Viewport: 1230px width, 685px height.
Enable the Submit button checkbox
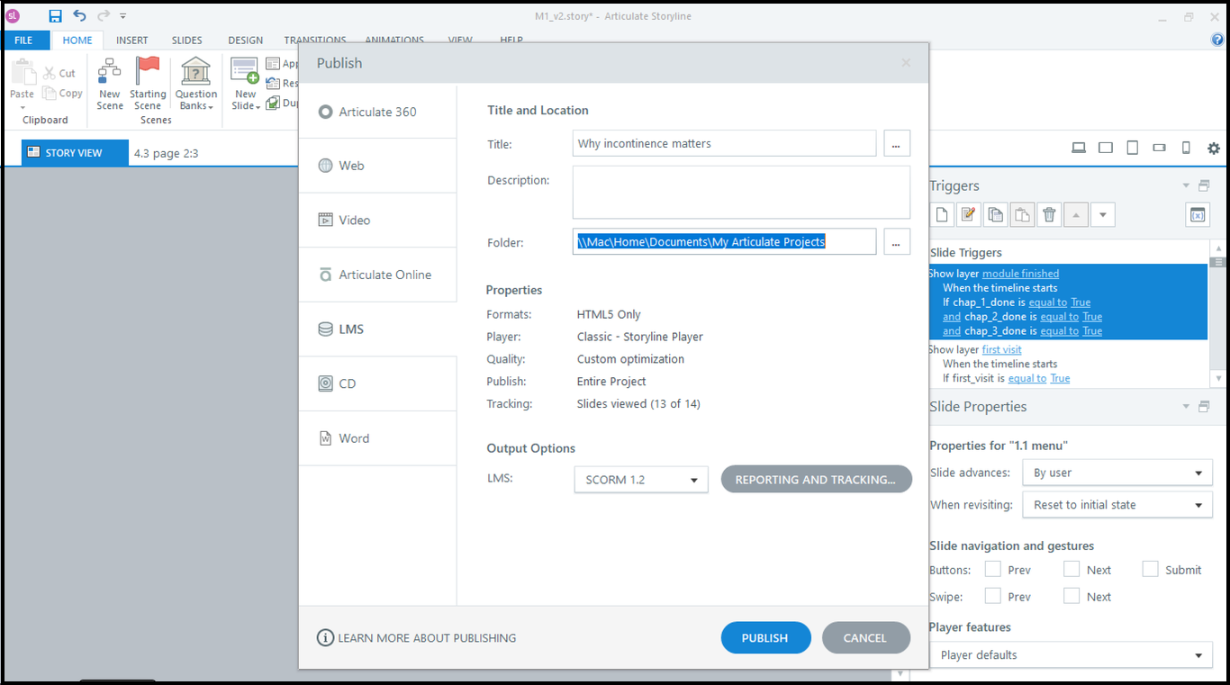(x=1150, y=569)
